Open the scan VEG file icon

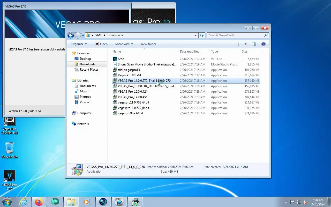coord(115,59)
